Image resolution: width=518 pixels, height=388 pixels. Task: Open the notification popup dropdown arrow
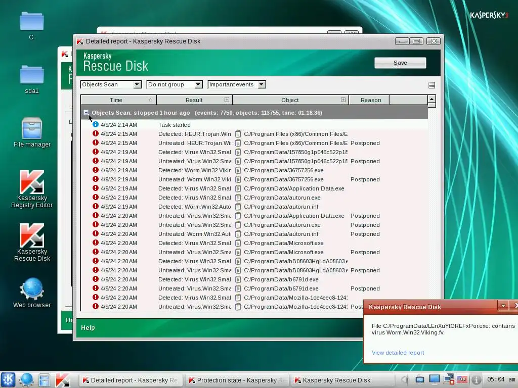click(503, 306)
